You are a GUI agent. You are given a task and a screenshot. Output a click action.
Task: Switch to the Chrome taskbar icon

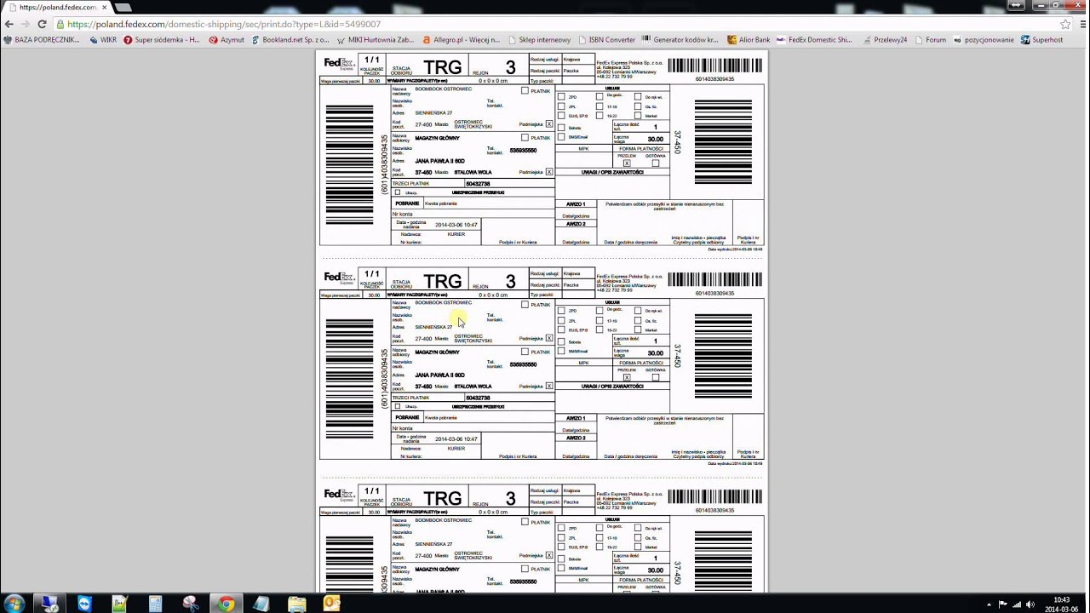point(226,604)
